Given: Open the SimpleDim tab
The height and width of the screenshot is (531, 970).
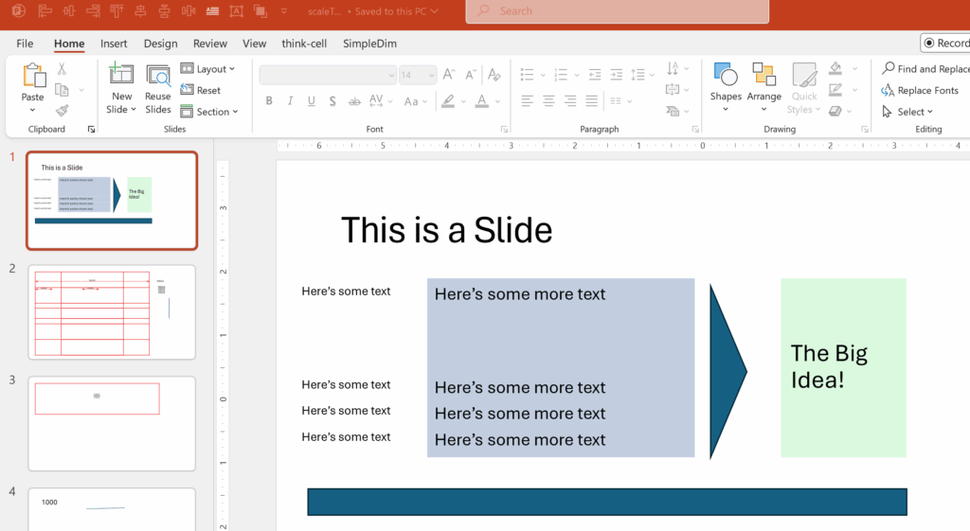Looking at the screenshot, I should [370, 44].
